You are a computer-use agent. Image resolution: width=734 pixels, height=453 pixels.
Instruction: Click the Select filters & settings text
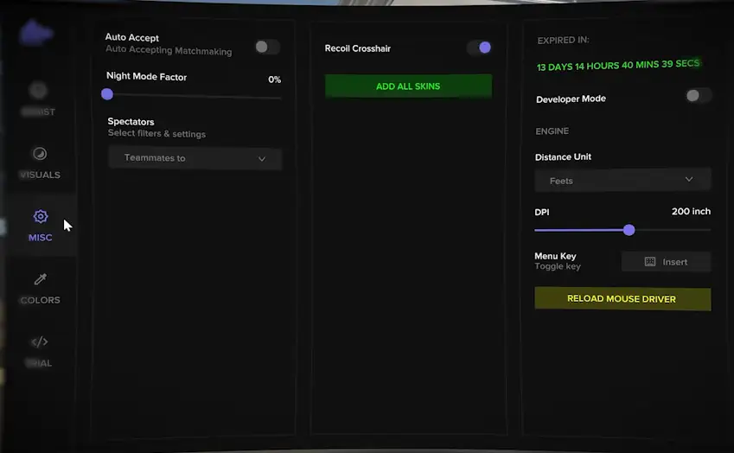click(x=156, y=133)
